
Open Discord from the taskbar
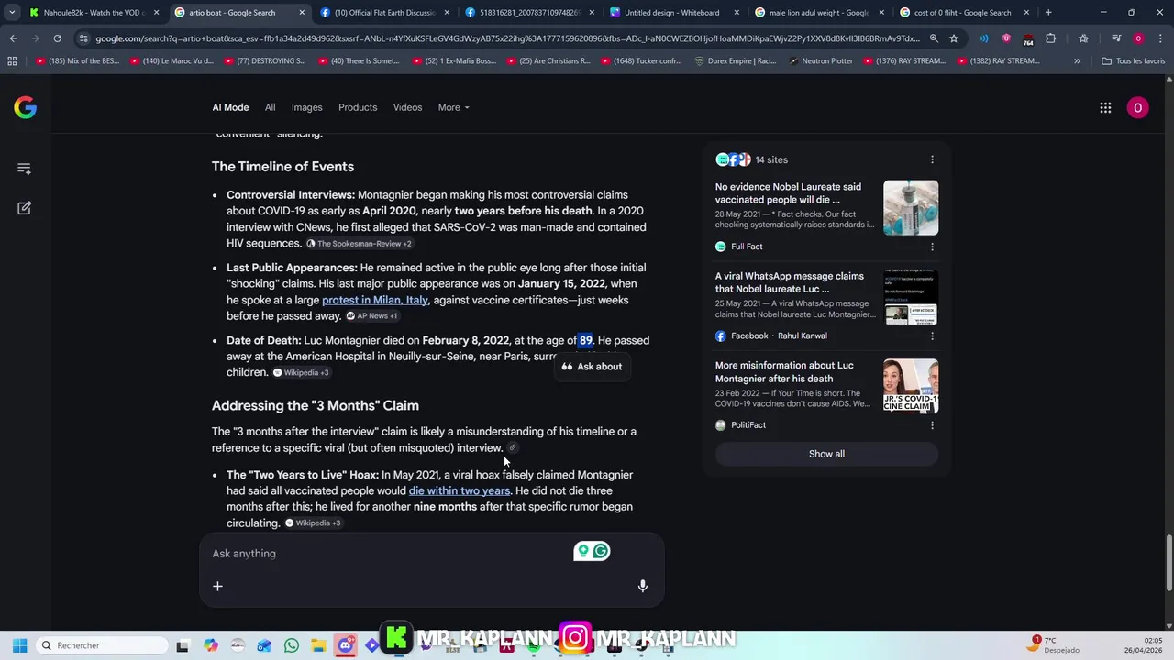(x=345, y=645)
